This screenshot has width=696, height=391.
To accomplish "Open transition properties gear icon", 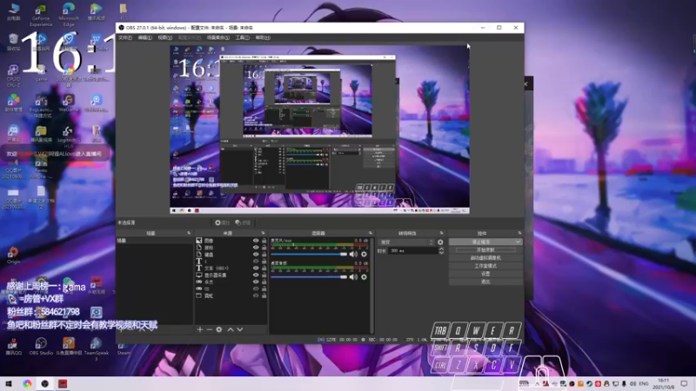I will (x=440, y=242).
